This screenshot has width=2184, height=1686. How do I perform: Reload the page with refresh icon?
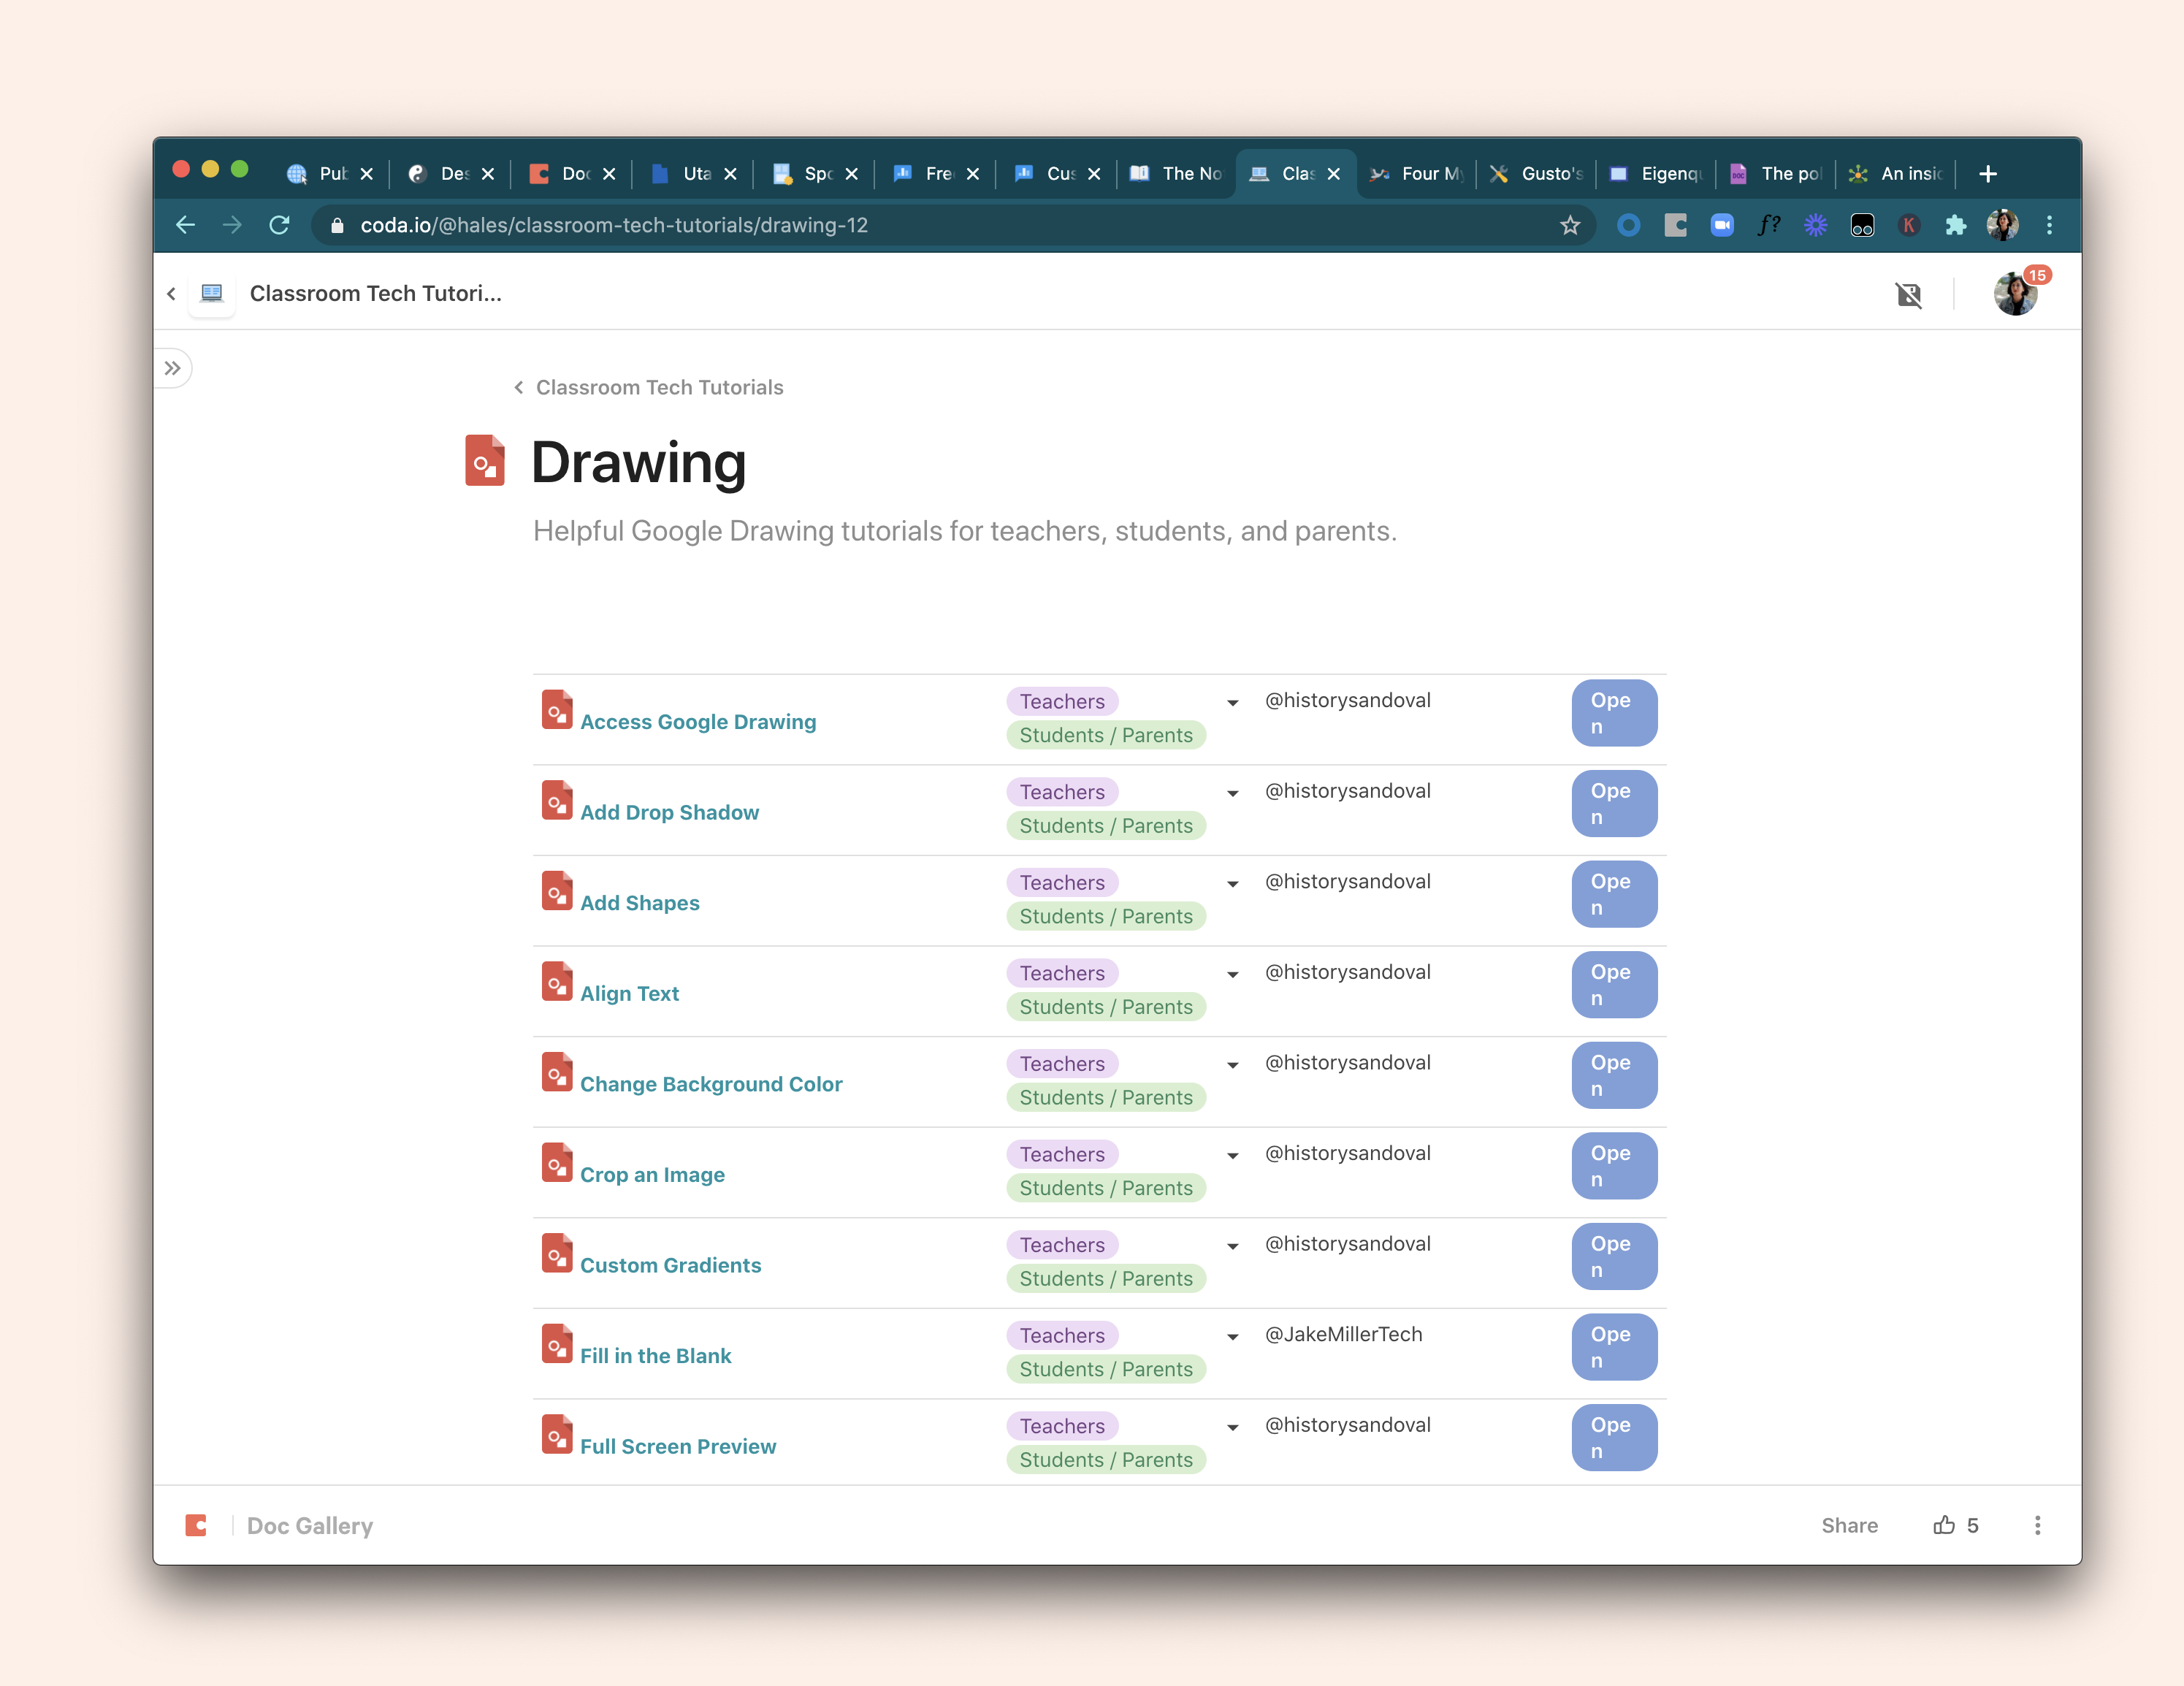[280, 226]
